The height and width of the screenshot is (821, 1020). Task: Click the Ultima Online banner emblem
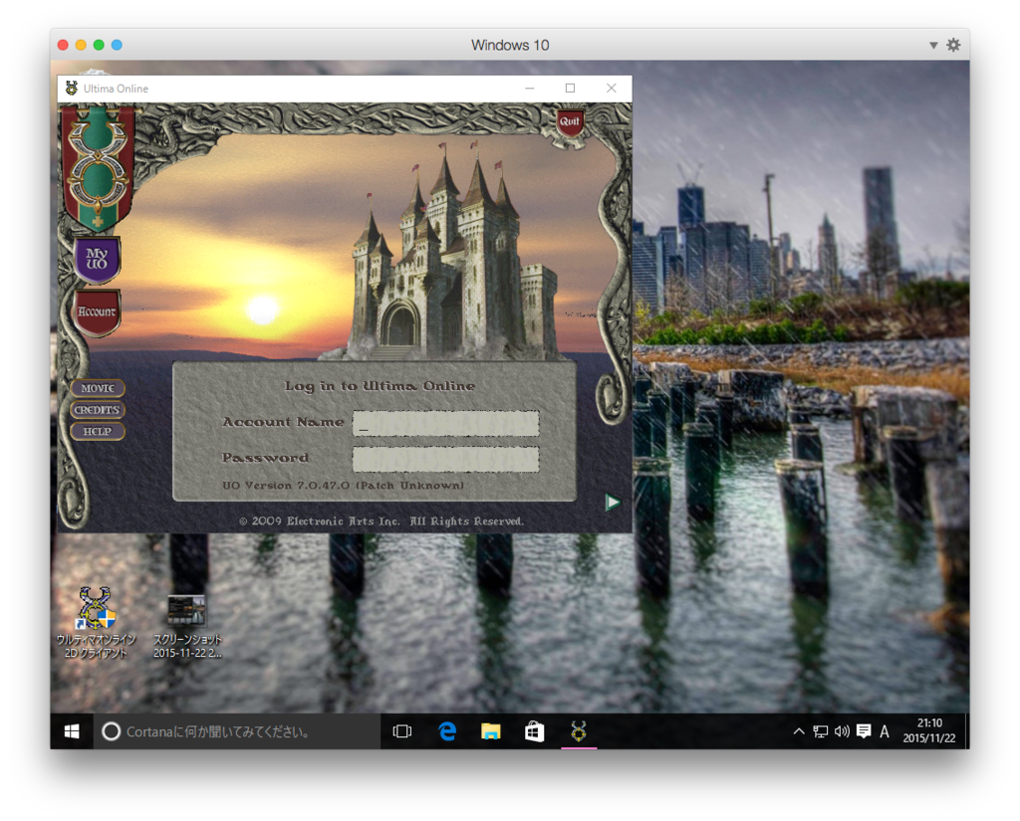coord(98,169)
